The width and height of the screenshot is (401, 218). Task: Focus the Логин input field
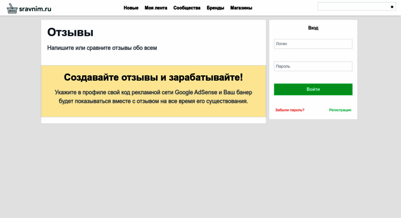coord(313,44)
